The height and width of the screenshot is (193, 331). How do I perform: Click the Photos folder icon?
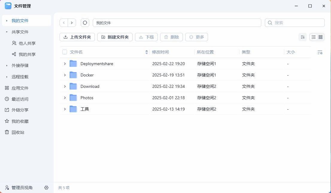tap(73, 98)
